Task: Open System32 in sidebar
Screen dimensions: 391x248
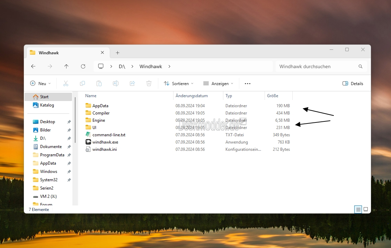Action: pyautogui.click(x=48, y=180)
